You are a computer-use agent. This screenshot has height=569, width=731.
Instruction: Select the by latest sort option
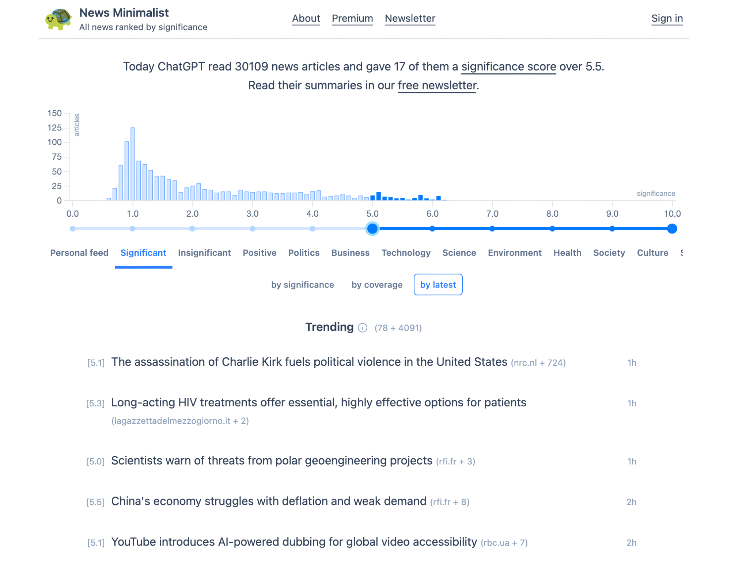(438, 285)
